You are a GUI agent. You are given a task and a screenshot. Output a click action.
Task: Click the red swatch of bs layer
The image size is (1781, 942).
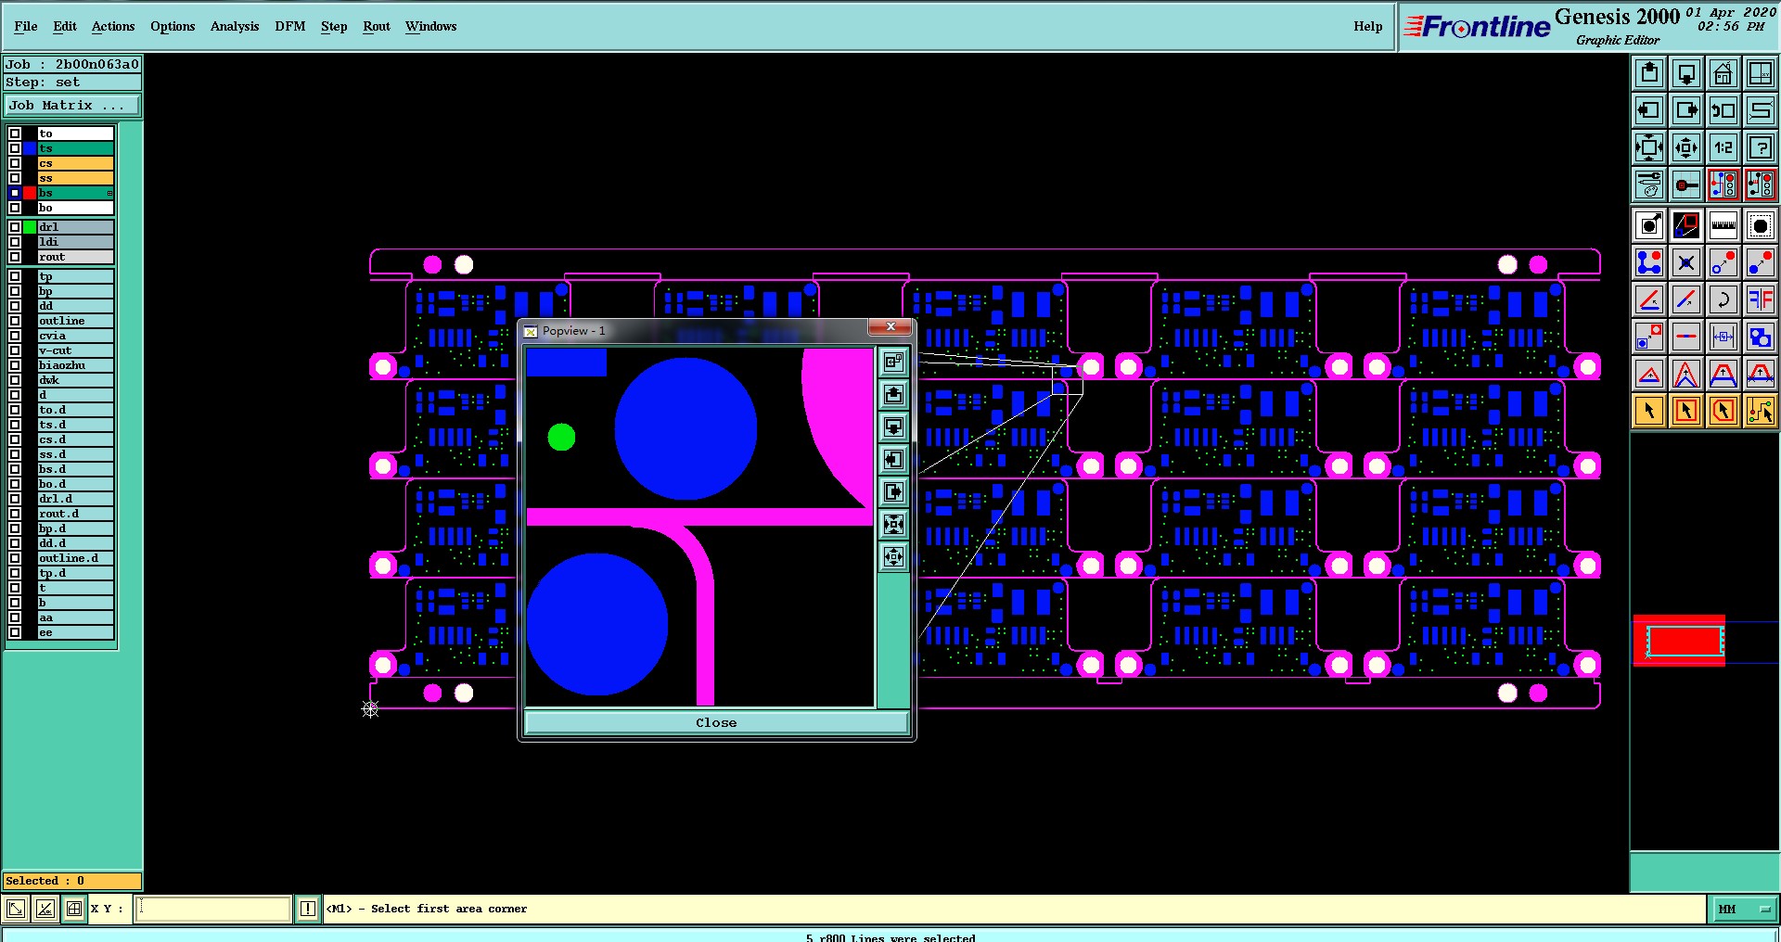click(x=30, y=193)
